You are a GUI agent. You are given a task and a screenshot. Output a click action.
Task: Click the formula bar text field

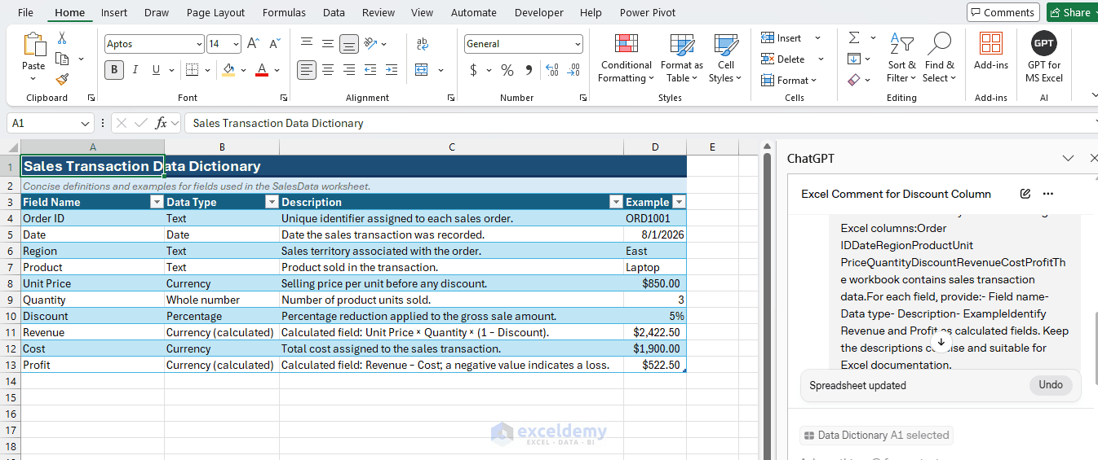point(640,123)
